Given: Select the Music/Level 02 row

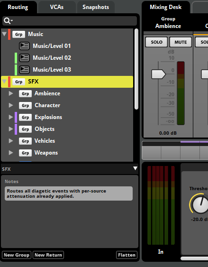Looking at the screenshot, I should click(x=67, y=58).
